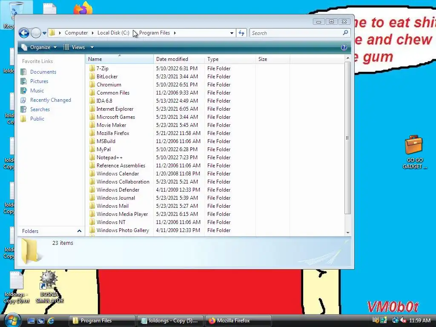Screen dimensions: 436x327
Task: Select Windows Mail folder name
Action: point(112,206)
